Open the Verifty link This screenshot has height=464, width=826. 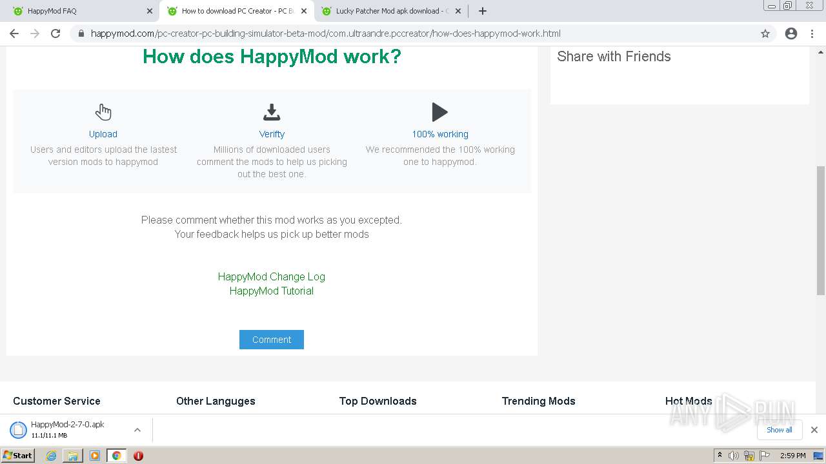point(272,134)
